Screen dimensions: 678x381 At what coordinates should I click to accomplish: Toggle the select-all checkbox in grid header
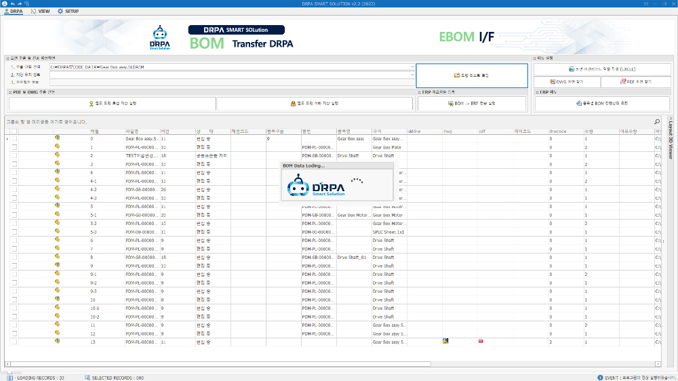coord(14,131)
